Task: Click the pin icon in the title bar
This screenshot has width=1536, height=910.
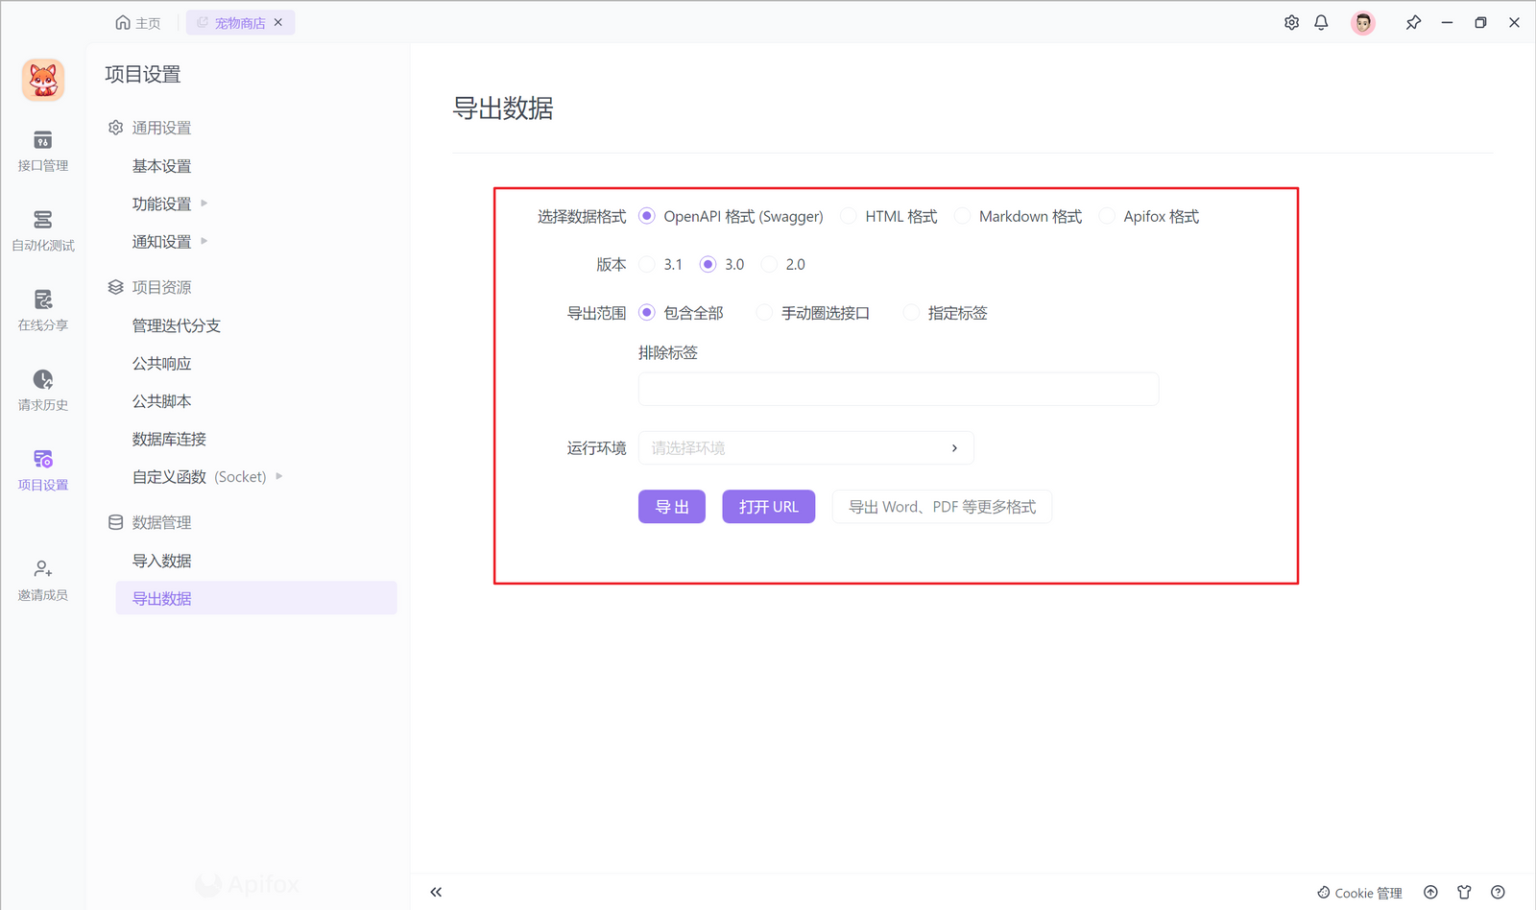Action: pos(1413,22)
